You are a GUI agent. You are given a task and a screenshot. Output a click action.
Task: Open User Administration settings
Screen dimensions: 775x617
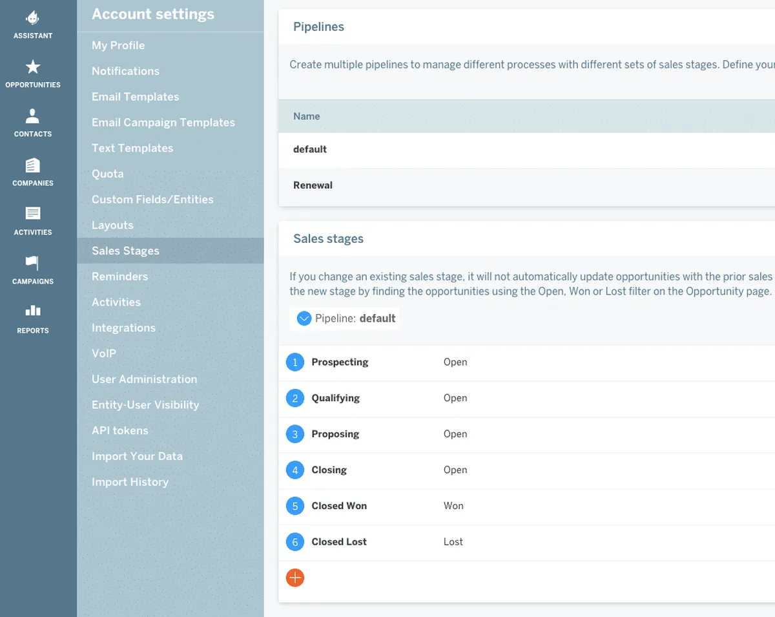145,379
